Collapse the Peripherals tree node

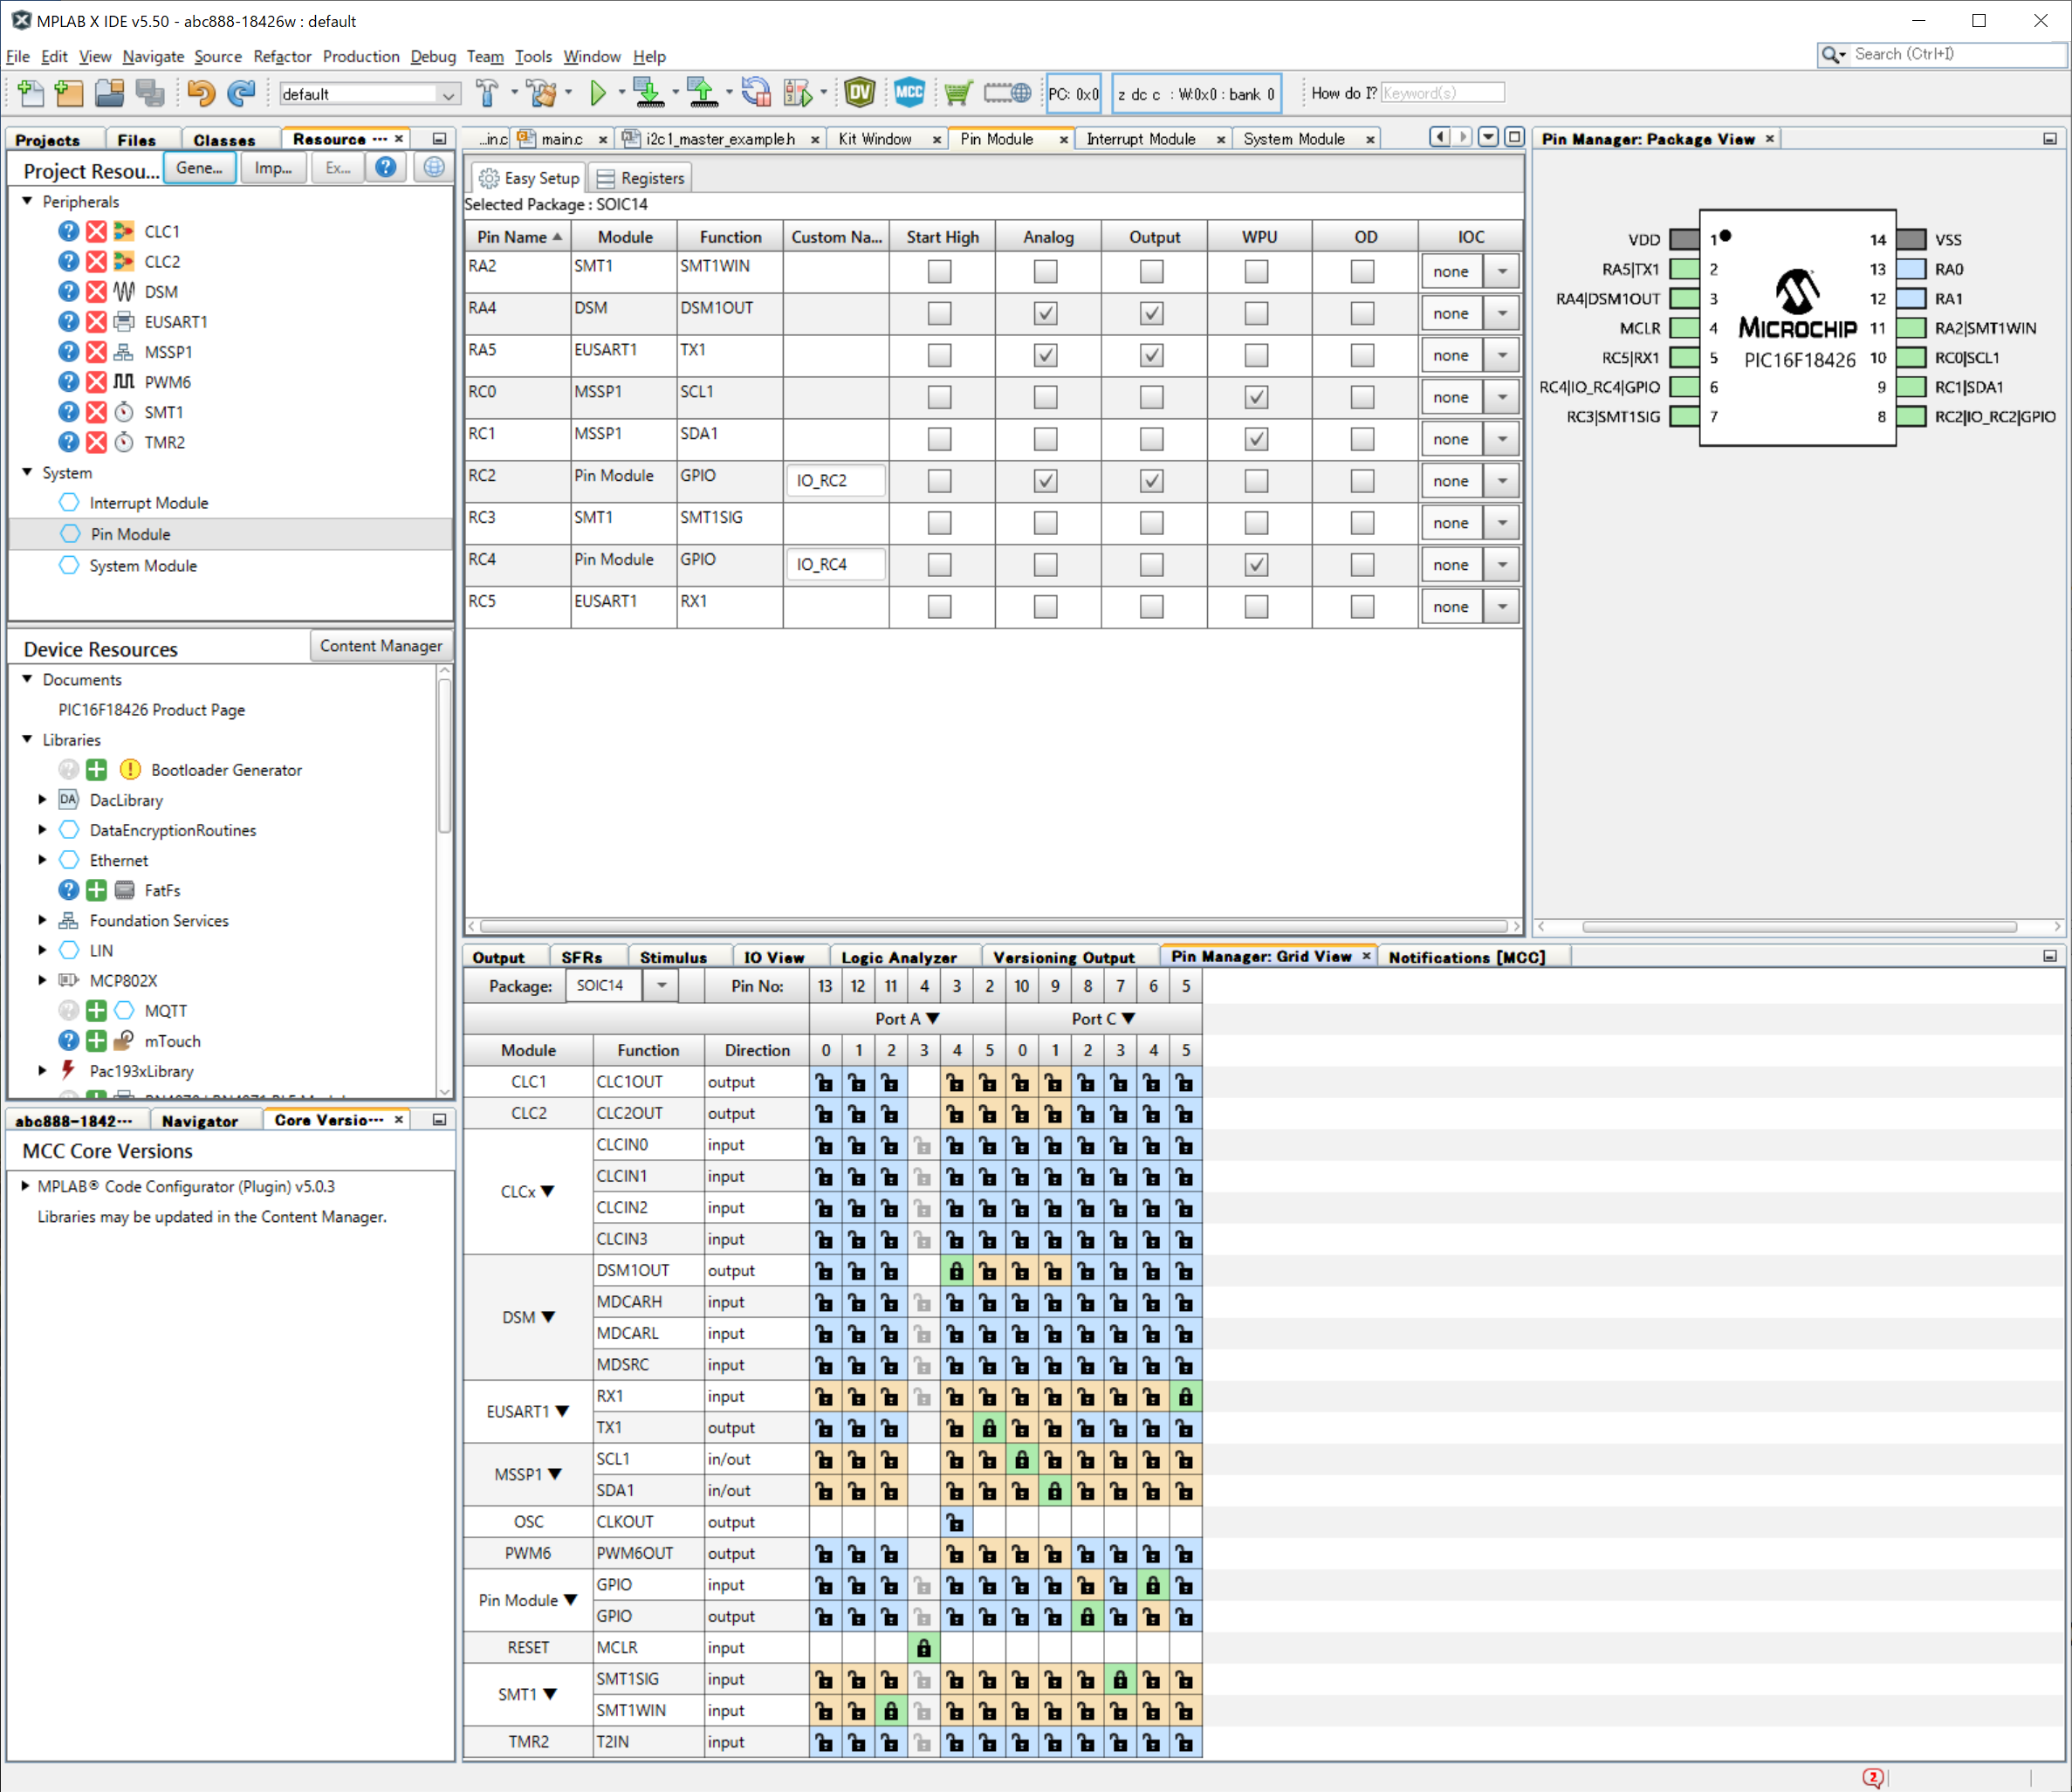28,201
